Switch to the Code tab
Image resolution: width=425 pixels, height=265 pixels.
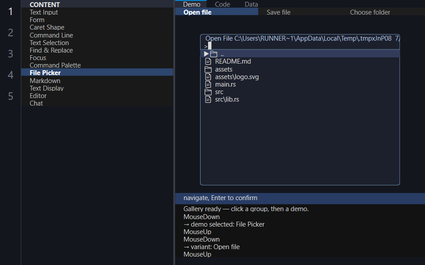tap(222, 4)
